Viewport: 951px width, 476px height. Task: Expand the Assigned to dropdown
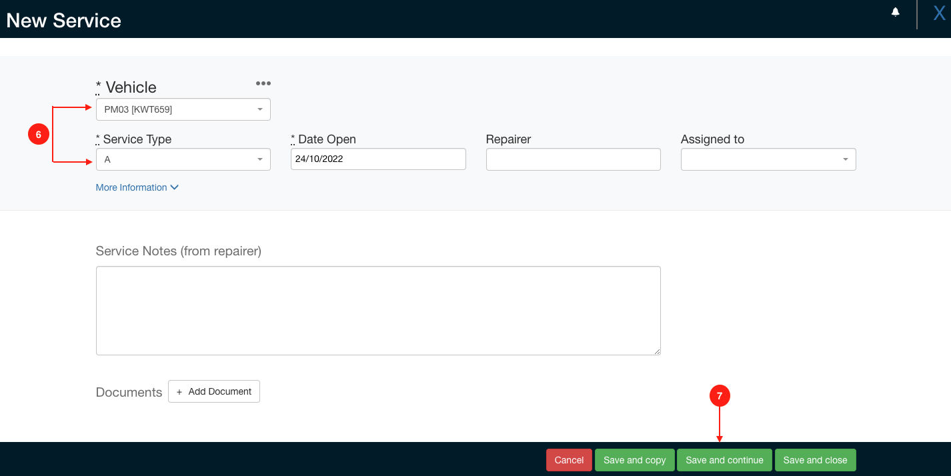(x=768, y=160)
